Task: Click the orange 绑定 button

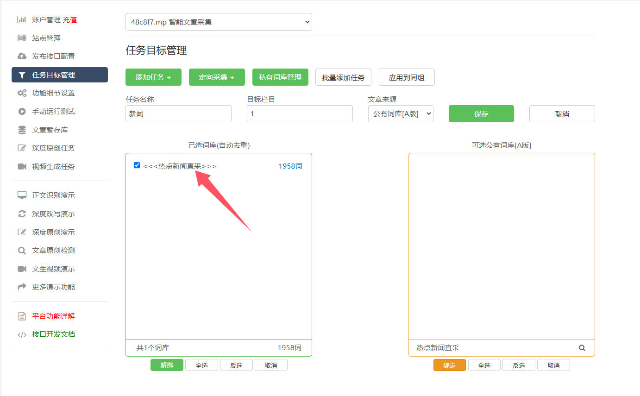Action: coord(449,365)
